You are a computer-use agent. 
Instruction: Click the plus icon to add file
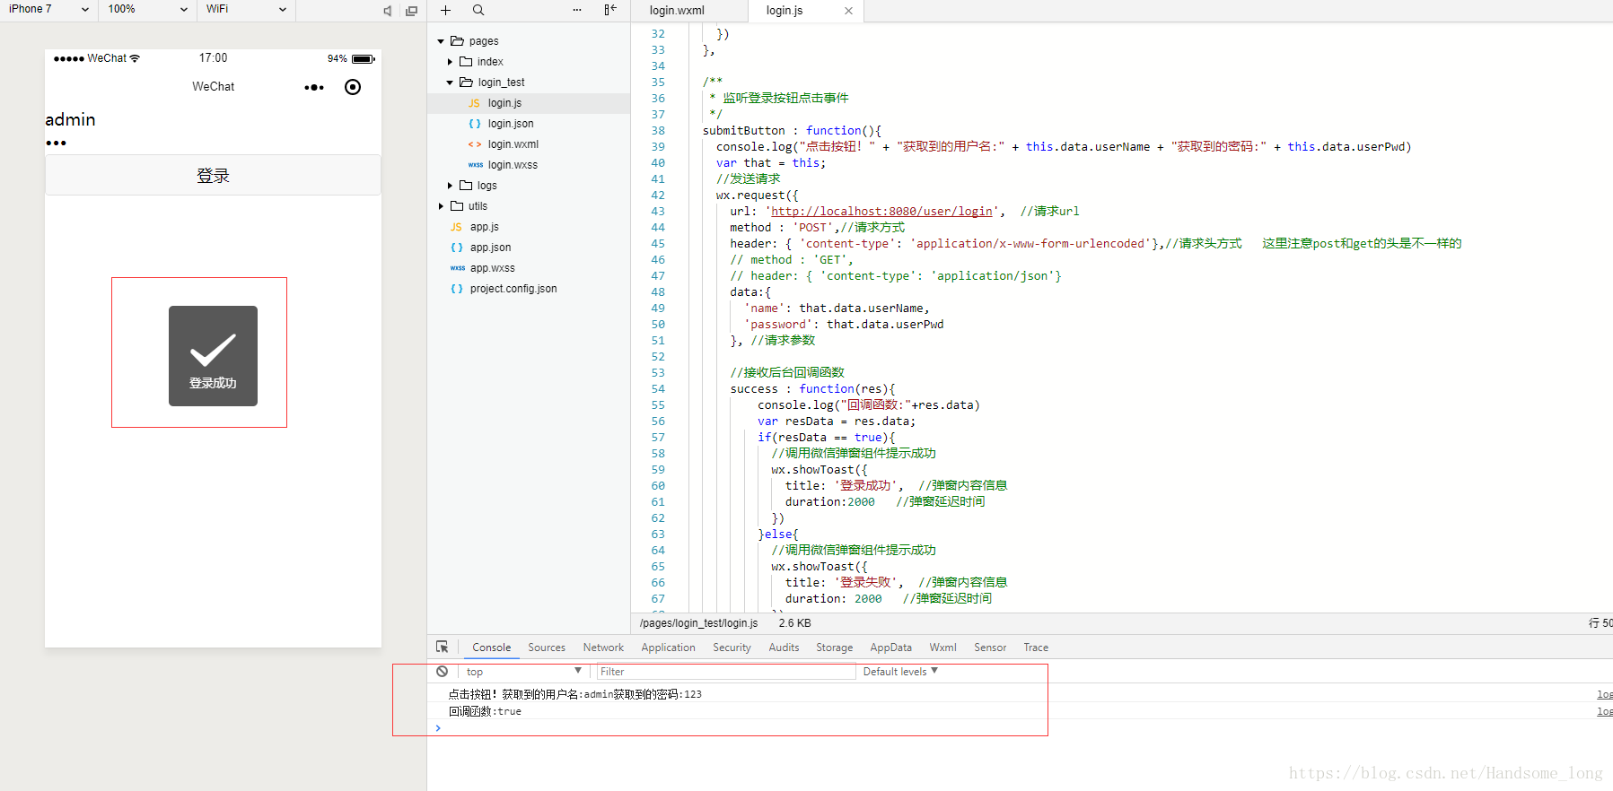point(445,10)
